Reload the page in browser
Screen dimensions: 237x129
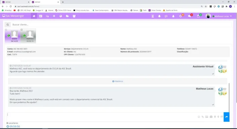(x=10, y=6)
